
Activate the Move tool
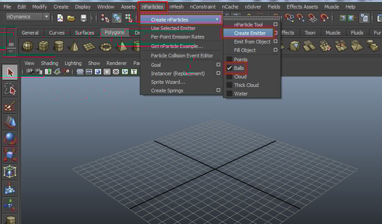pyautogui.click(x=10, y=122)
